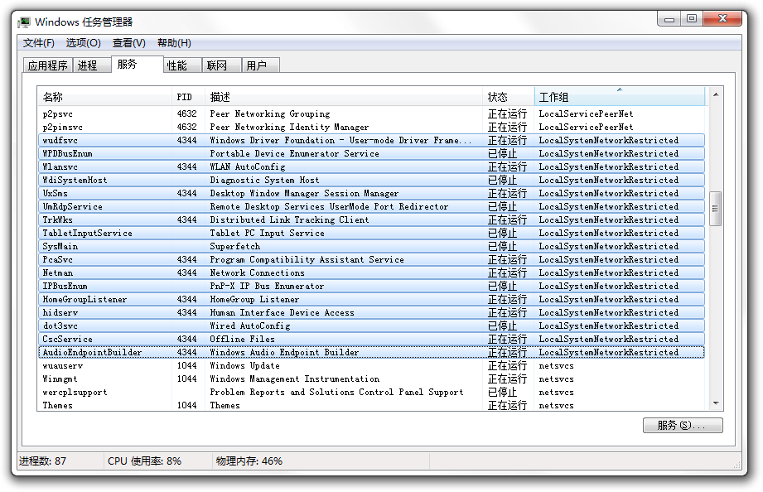
Task: Click the Task Manager title bar icon
Action: point(25,22)
